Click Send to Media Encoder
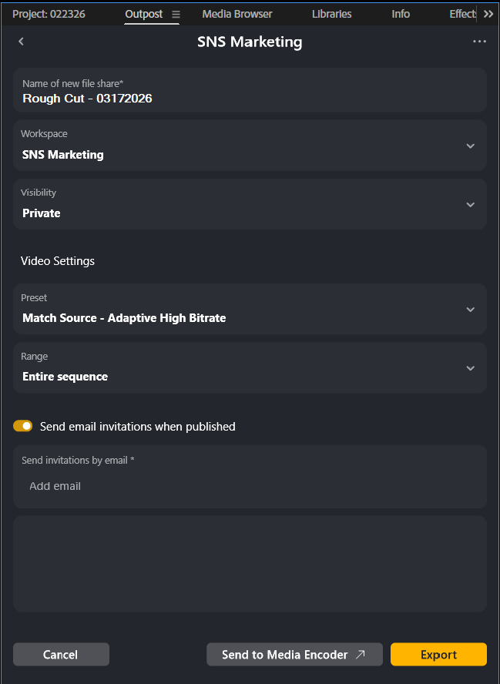Viewport: 500px width, 684px height. [294, 655]
